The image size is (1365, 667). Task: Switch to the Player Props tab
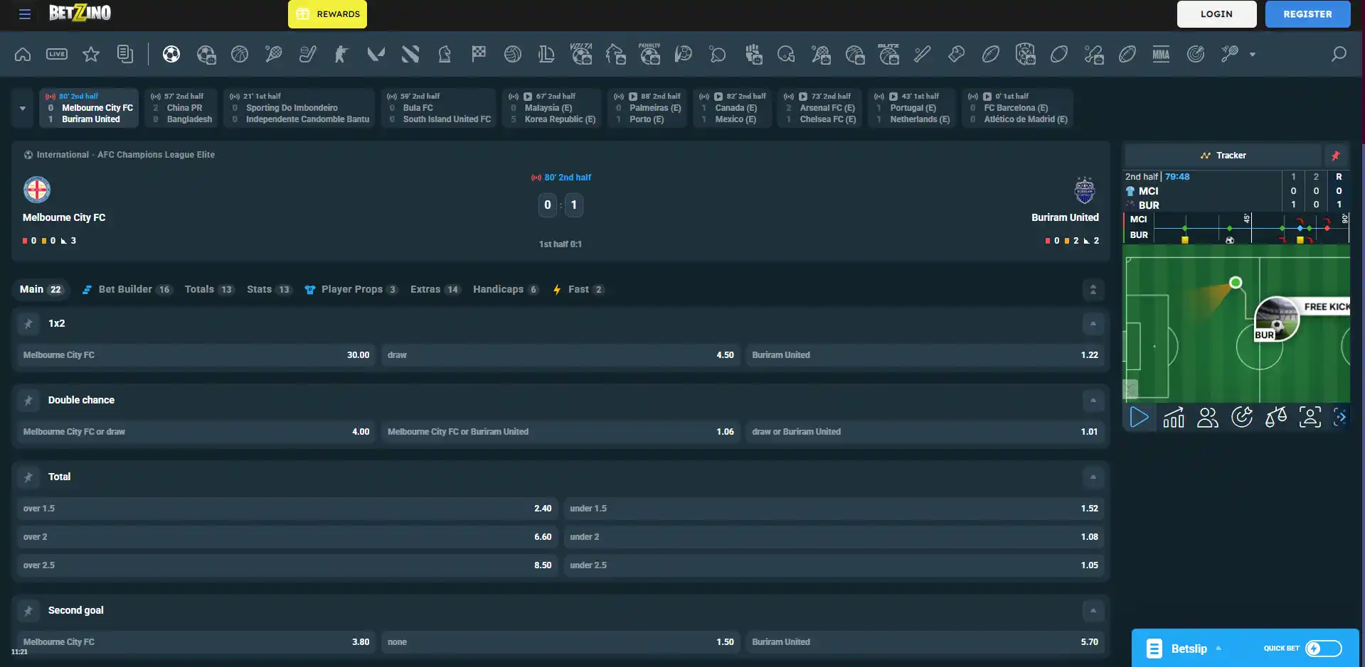(351, 290)
